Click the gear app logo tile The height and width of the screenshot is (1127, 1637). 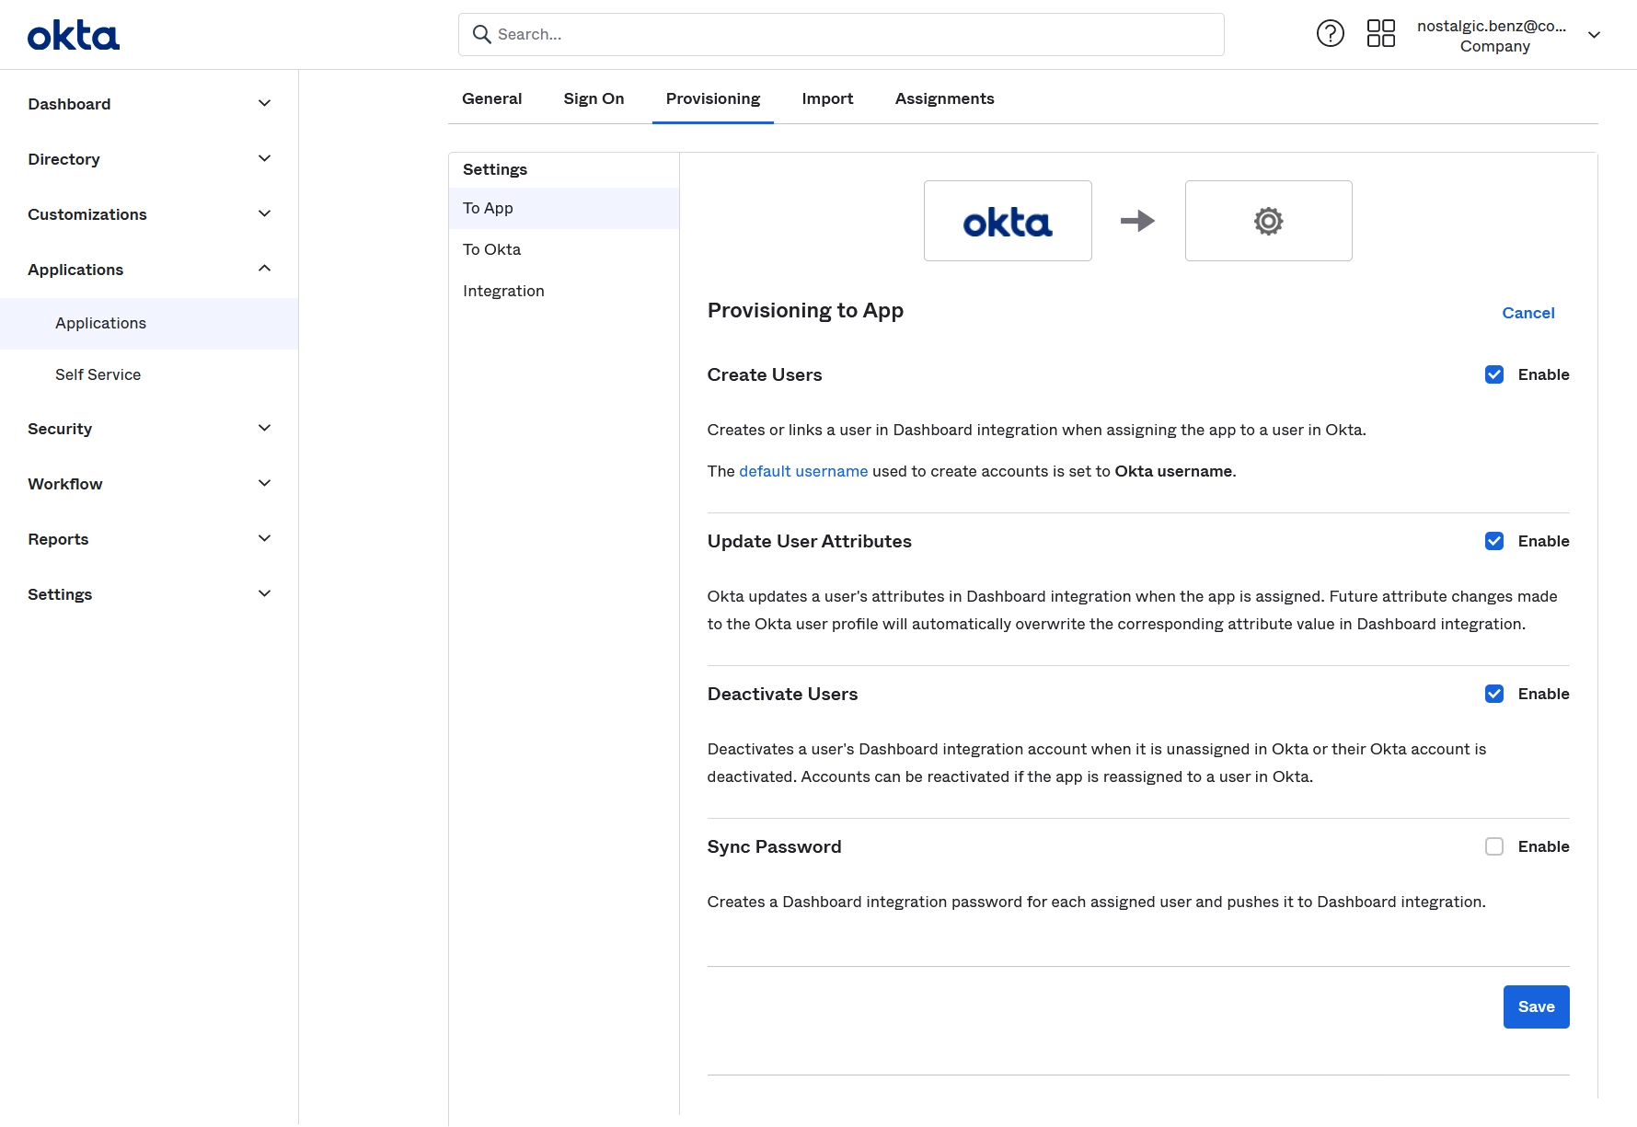point(1268,221)
